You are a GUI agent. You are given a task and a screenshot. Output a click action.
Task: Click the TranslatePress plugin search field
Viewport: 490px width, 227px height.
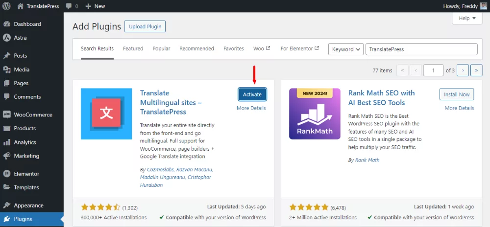coord(421,49)
